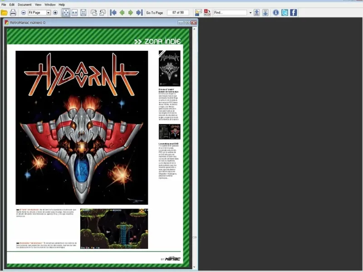The height and width of the screenshot is (272, 363).
Task: Go to the next page
Action: coord(131,13)
